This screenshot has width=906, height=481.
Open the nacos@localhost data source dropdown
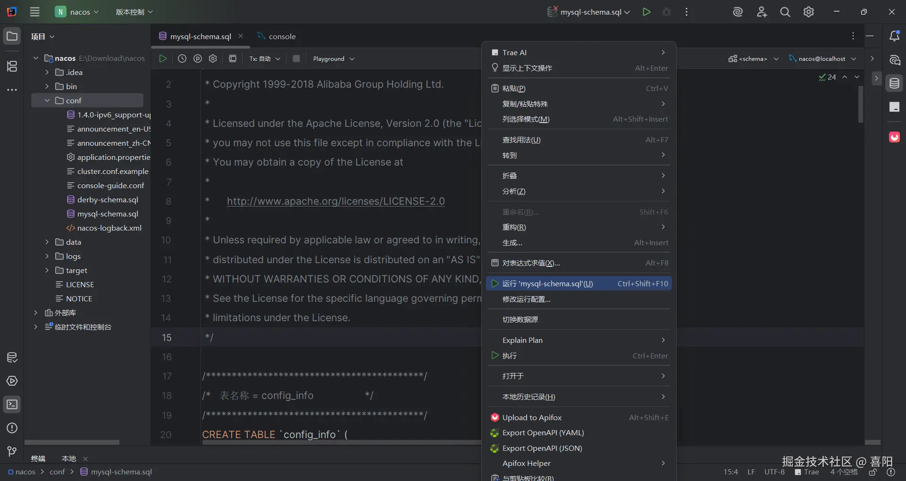point(822,58)
